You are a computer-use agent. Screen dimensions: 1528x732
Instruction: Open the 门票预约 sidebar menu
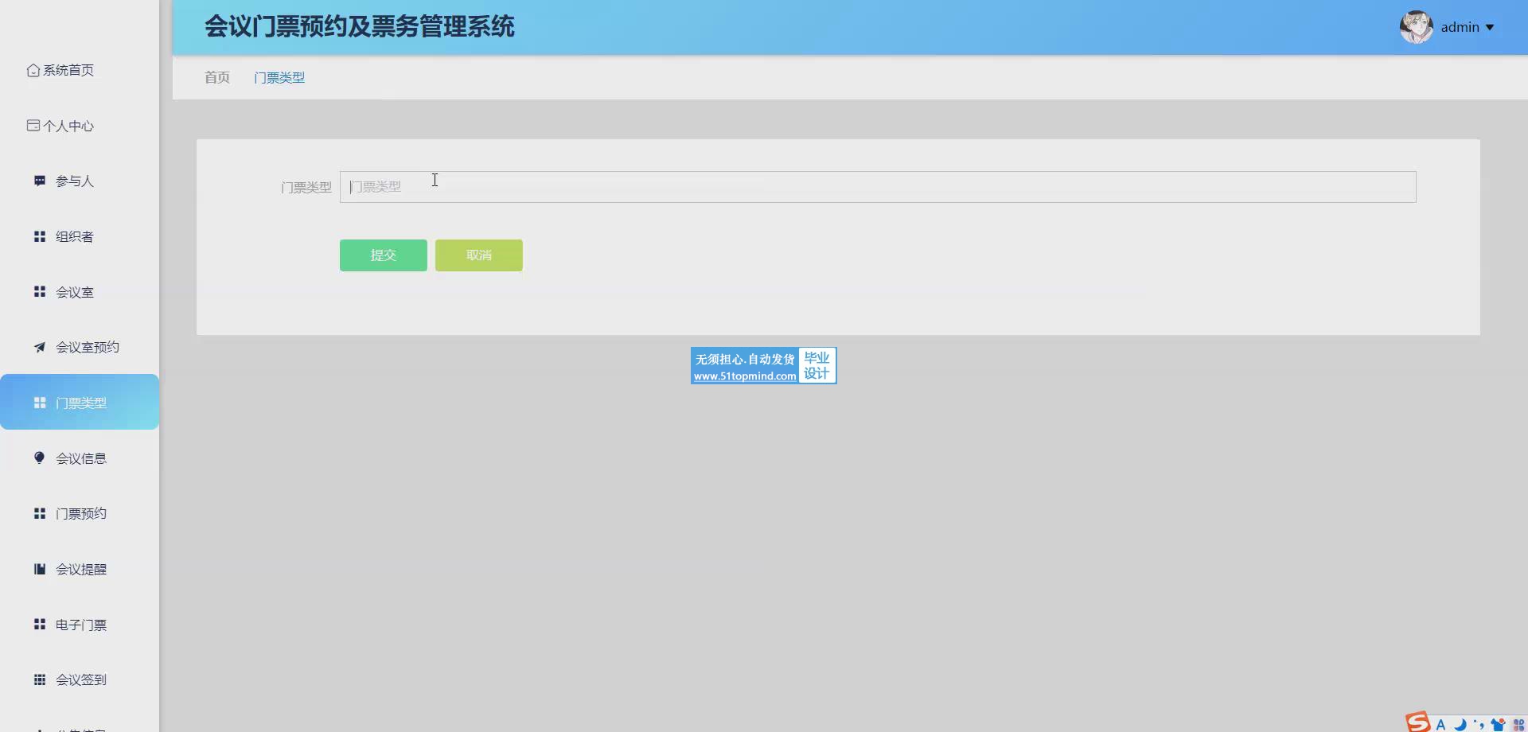[80, 513]
